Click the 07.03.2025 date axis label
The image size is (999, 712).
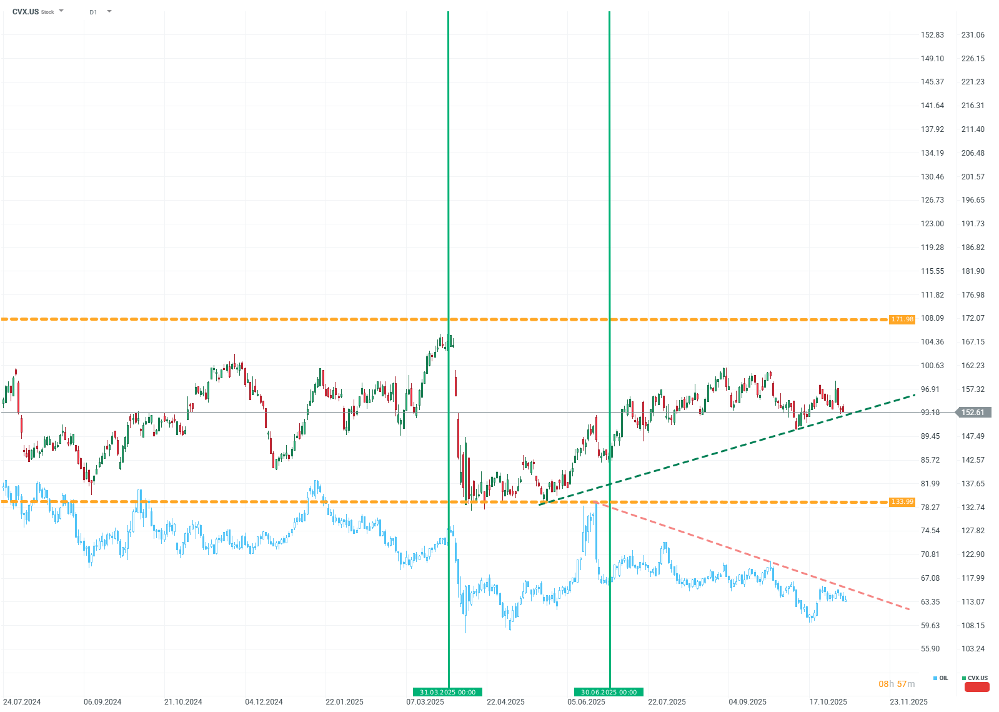tap(425, 702)
